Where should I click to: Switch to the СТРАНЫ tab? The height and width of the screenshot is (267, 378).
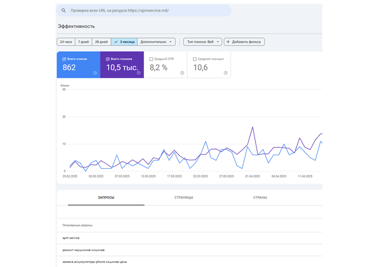click(x=260, y=197)
